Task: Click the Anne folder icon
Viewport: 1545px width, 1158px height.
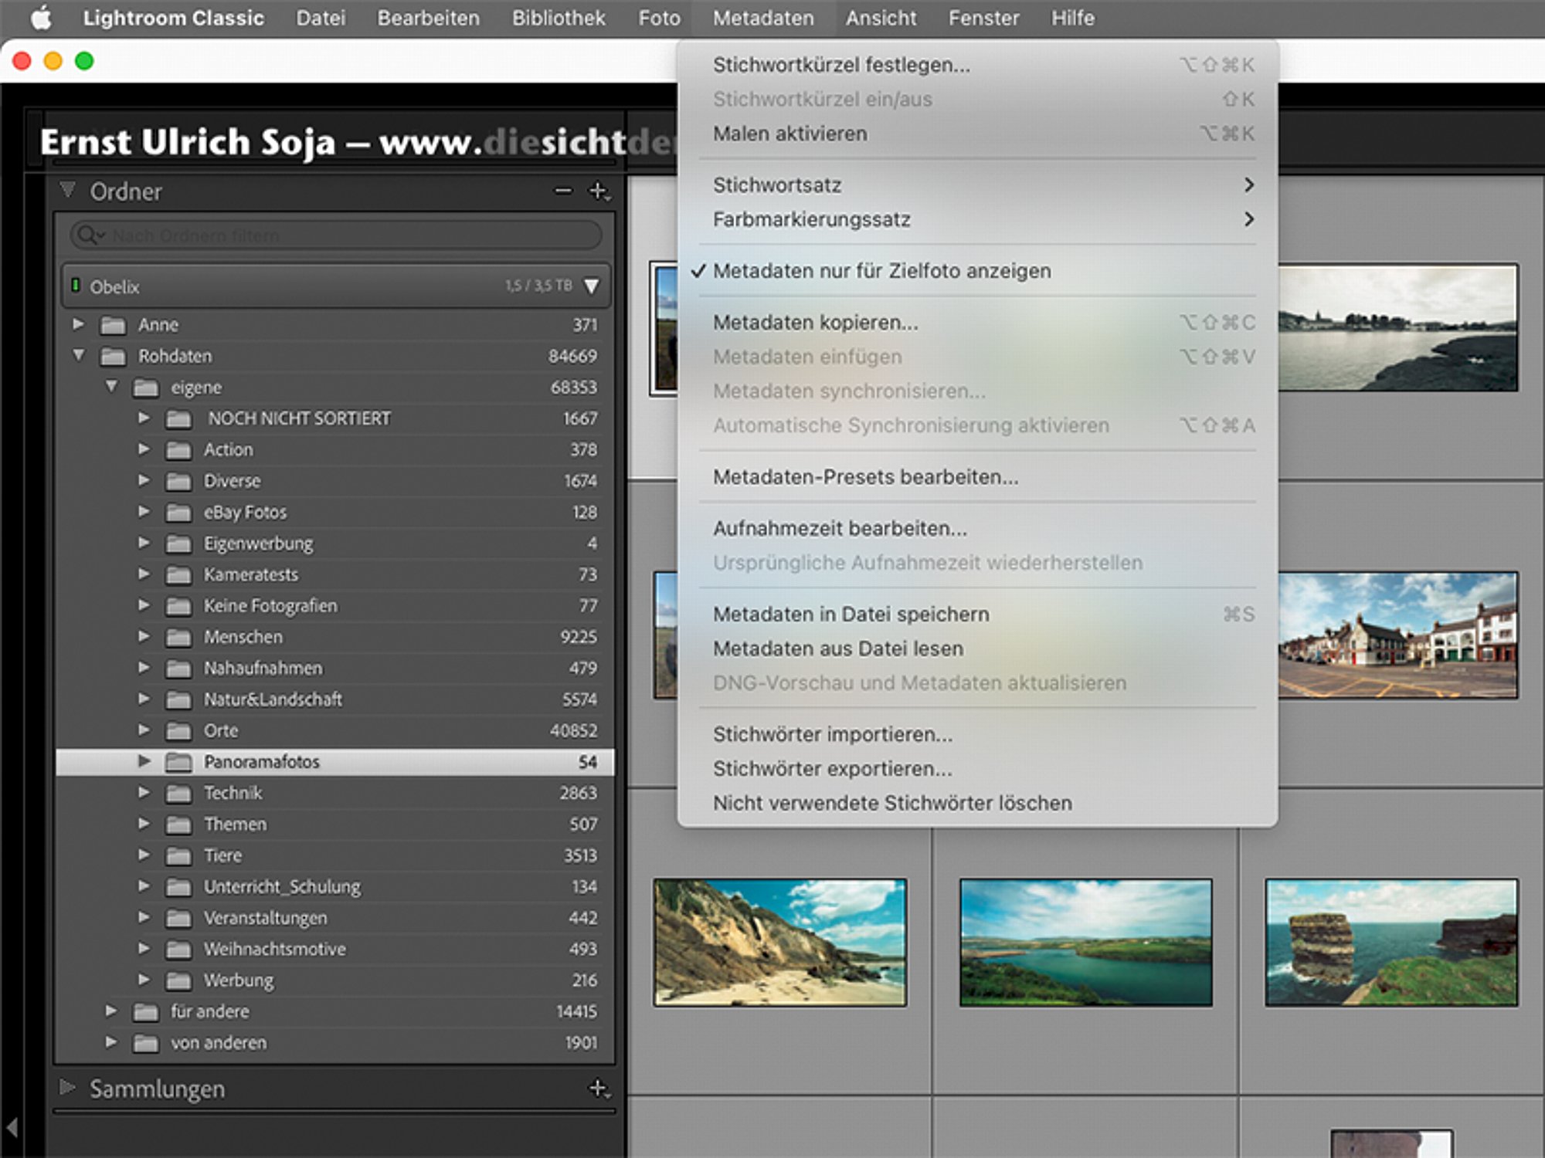Action: point(113,325)
